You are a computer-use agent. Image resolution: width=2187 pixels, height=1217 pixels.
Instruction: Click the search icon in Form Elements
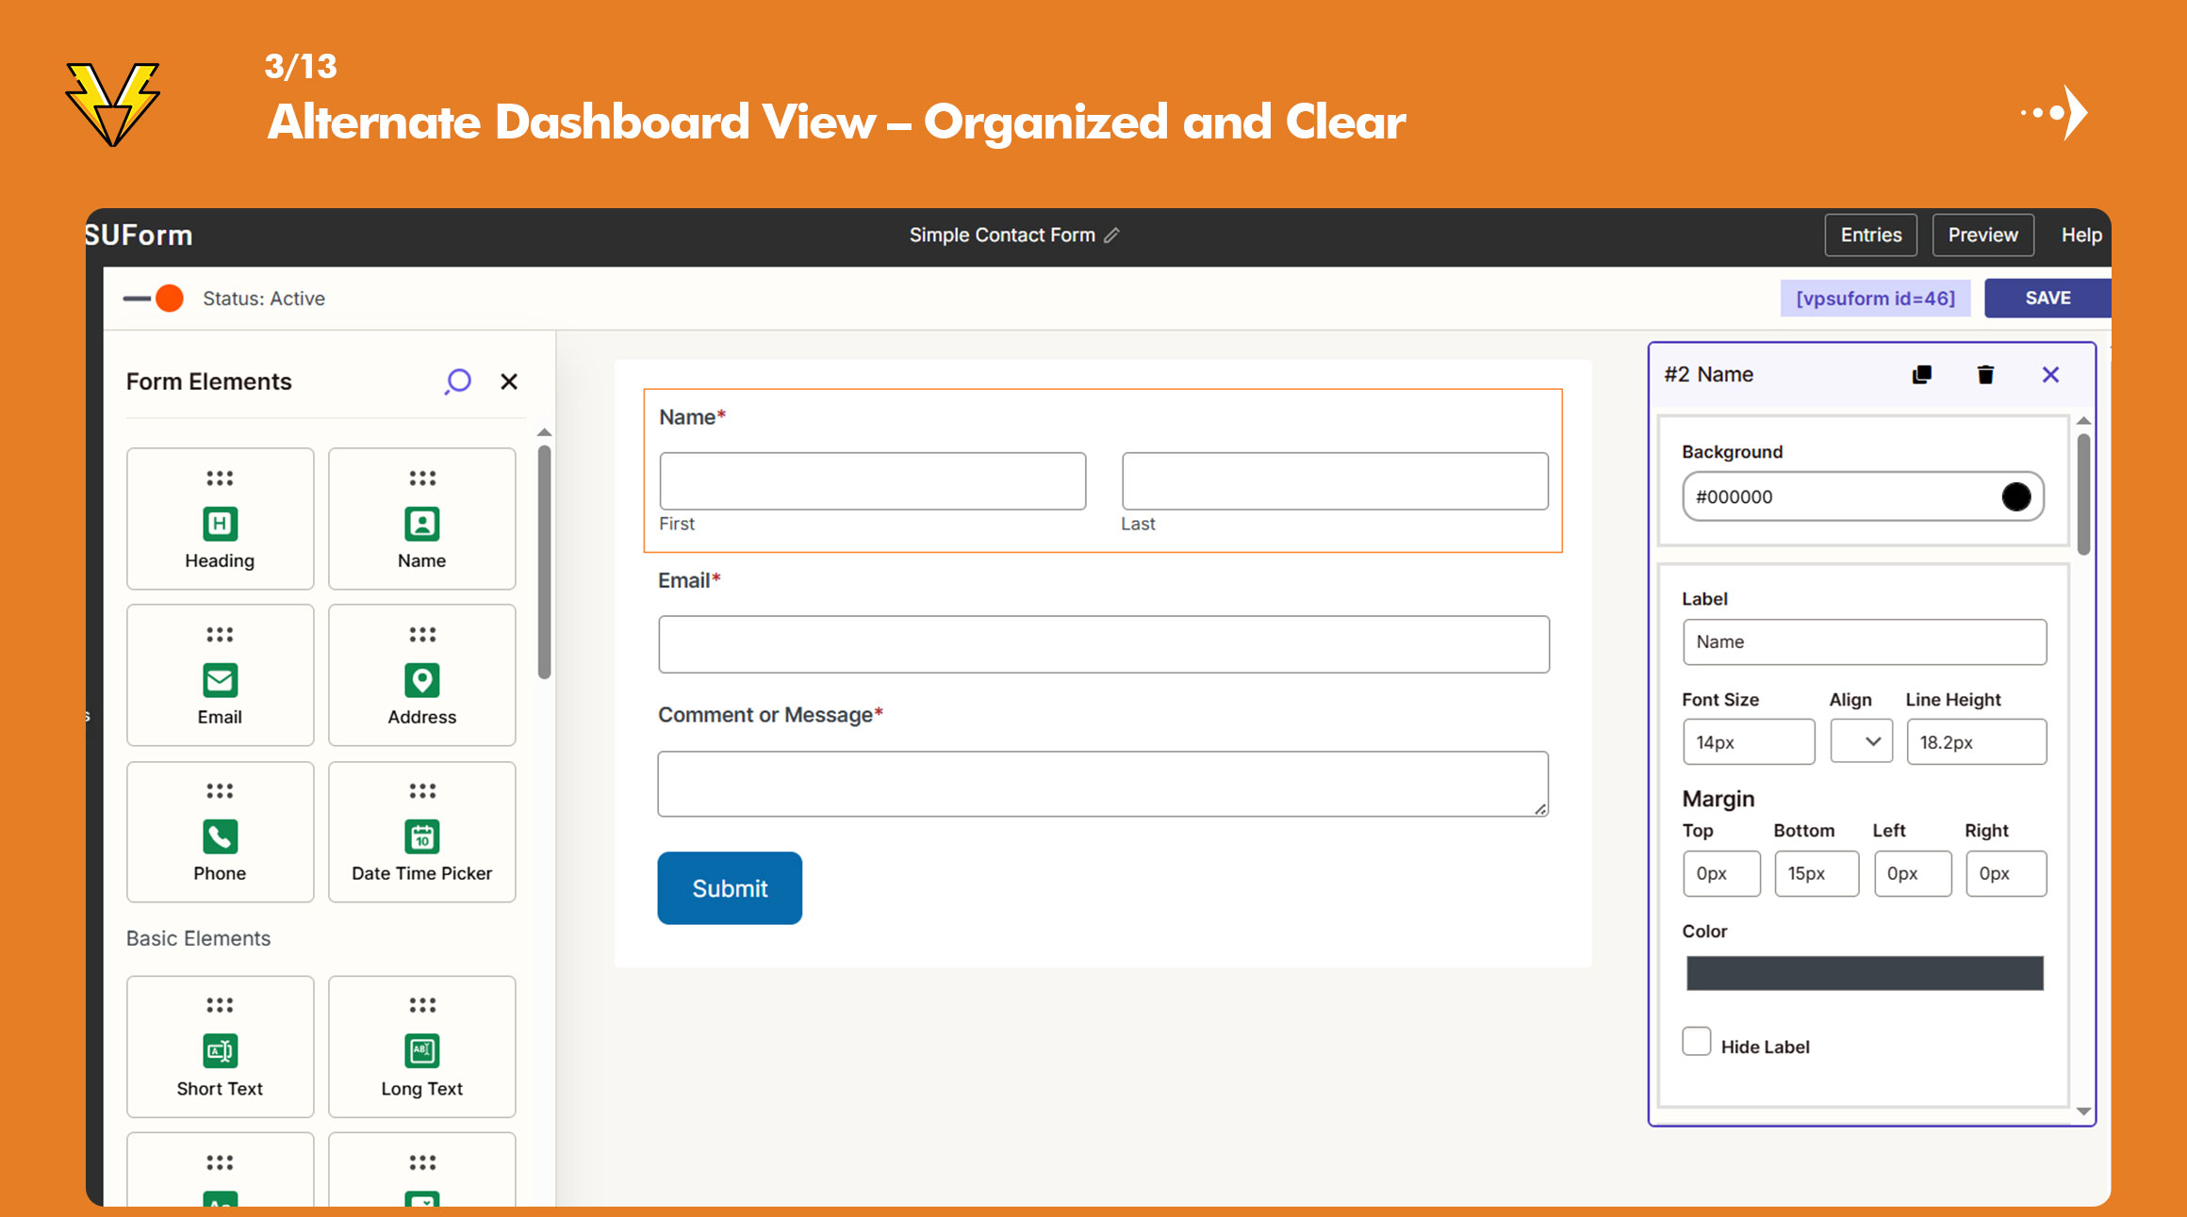click(x=458, y=381)
